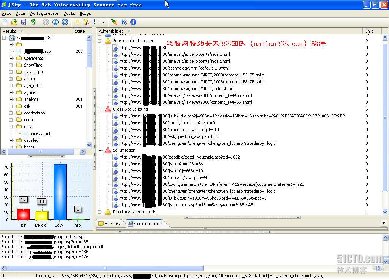Click the Source code disclosure warning icon

[x=108, y=41]
